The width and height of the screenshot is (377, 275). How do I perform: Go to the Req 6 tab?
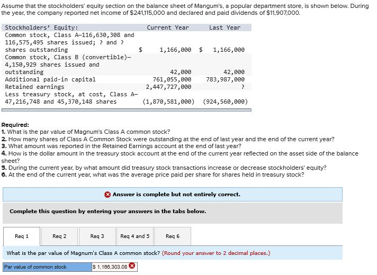point(173,236)
